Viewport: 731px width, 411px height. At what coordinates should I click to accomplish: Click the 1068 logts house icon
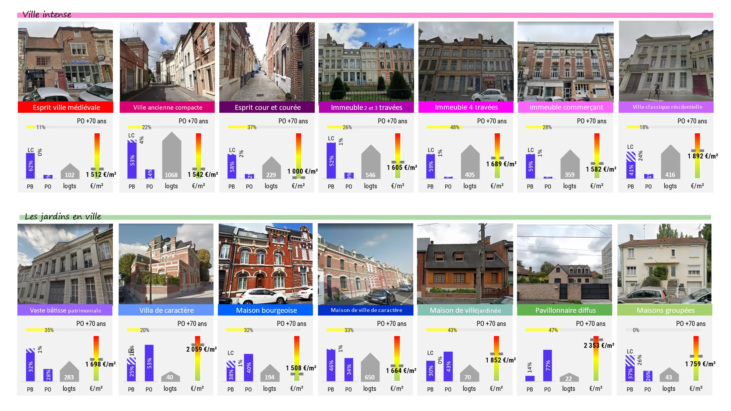pyautogui.click(x=171, y=155)
